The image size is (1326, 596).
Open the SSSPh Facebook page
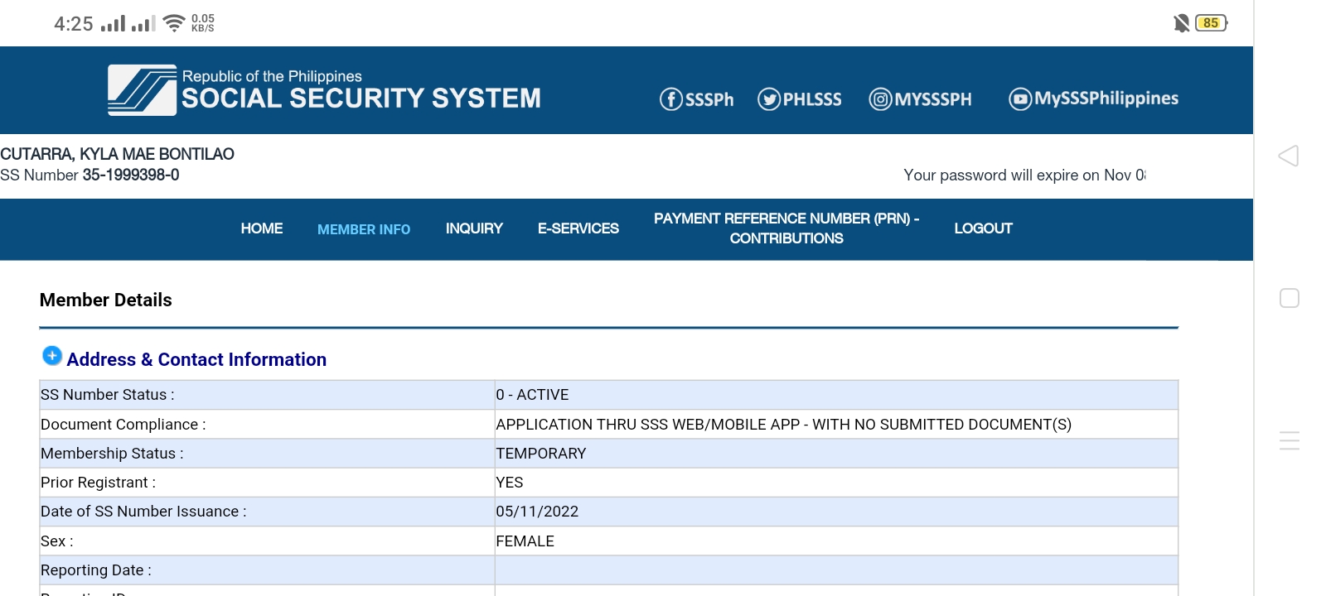point(697,99)
